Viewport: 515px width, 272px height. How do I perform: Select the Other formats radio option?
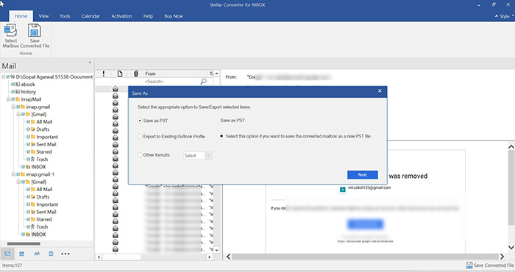[x=140, y=155]
